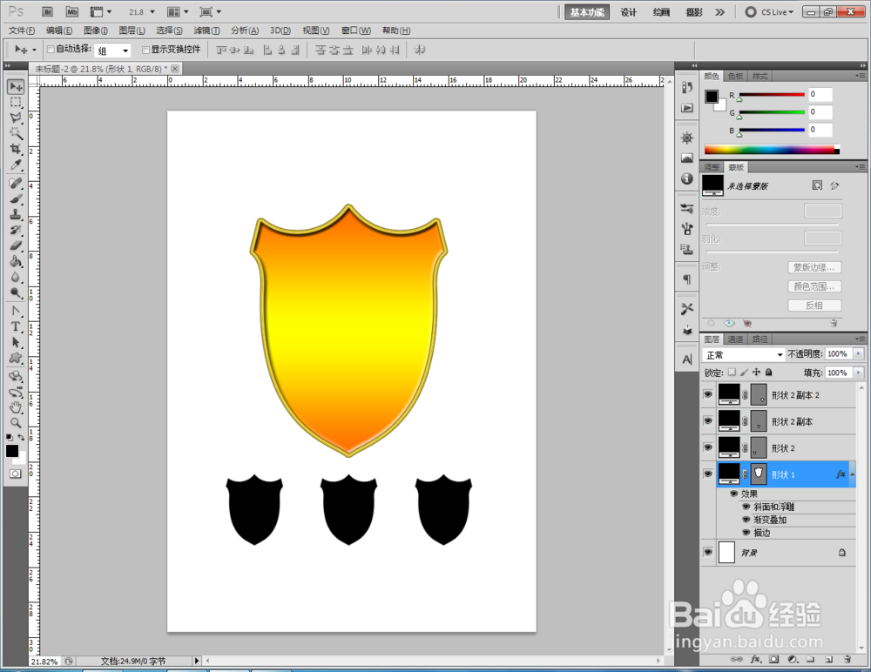Select the Brush tool
This screenshot has width=871, height=672.
16,198
